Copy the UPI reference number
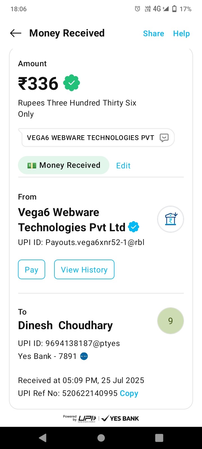This screenshot has width=202, height=449. 129,393
